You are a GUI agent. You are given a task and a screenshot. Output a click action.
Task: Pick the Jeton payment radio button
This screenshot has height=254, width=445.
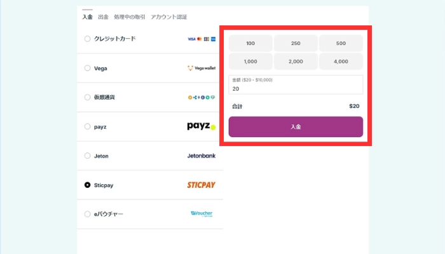(87, 156)
